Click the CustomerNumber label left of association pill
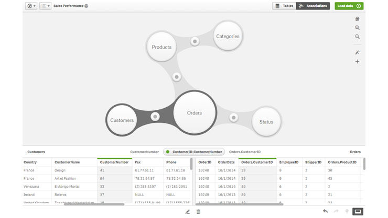Image resolution: width=388 pixels, height=218 pixels. coord(145,152)
